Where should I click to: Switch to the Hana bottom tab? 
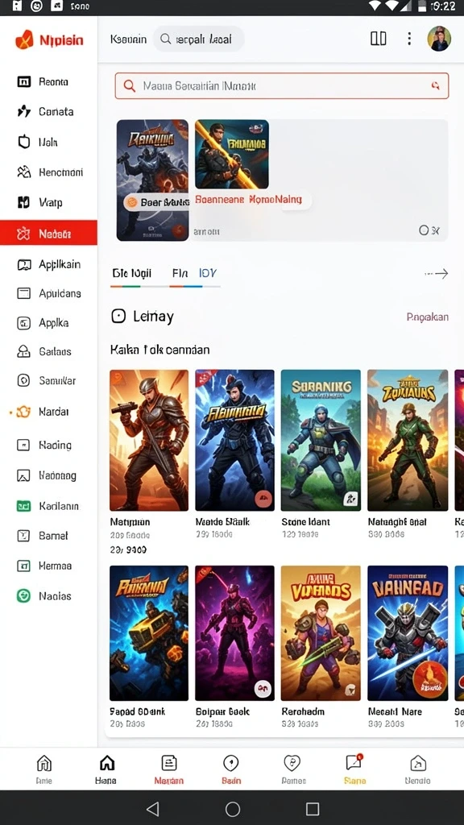pos(106,769)
